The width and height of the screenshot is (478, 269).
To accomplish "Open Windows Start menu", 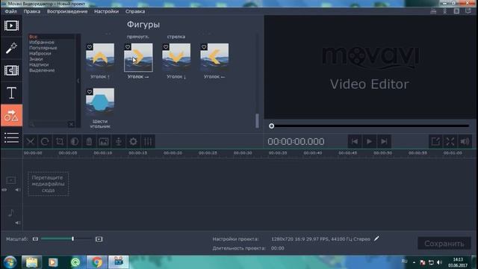I will (x=10, y=262).
